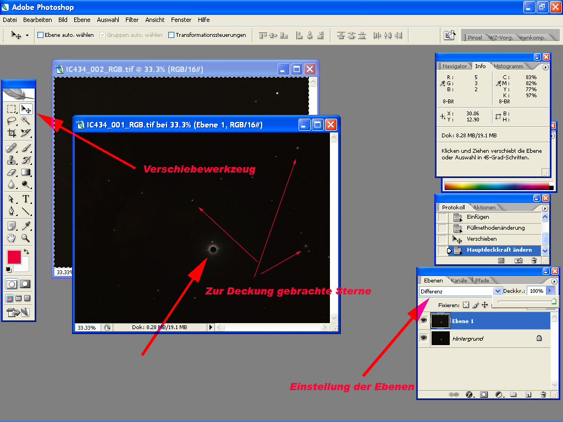Enable 'Transformationssteuerungen' checkbox
Screen dimensions: 563x422
[172, 35]
